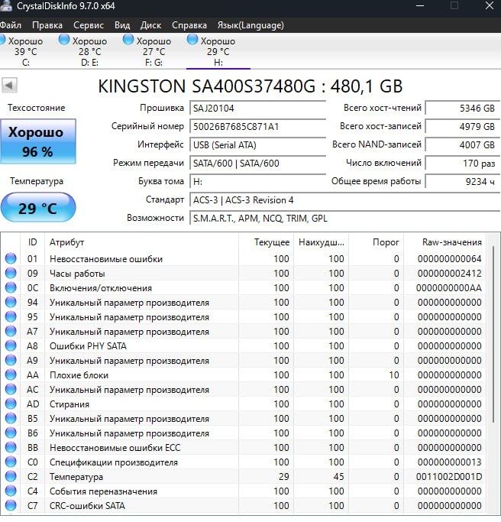
Task: Click the 29 °C temperature button
Action: coord(38,208)
